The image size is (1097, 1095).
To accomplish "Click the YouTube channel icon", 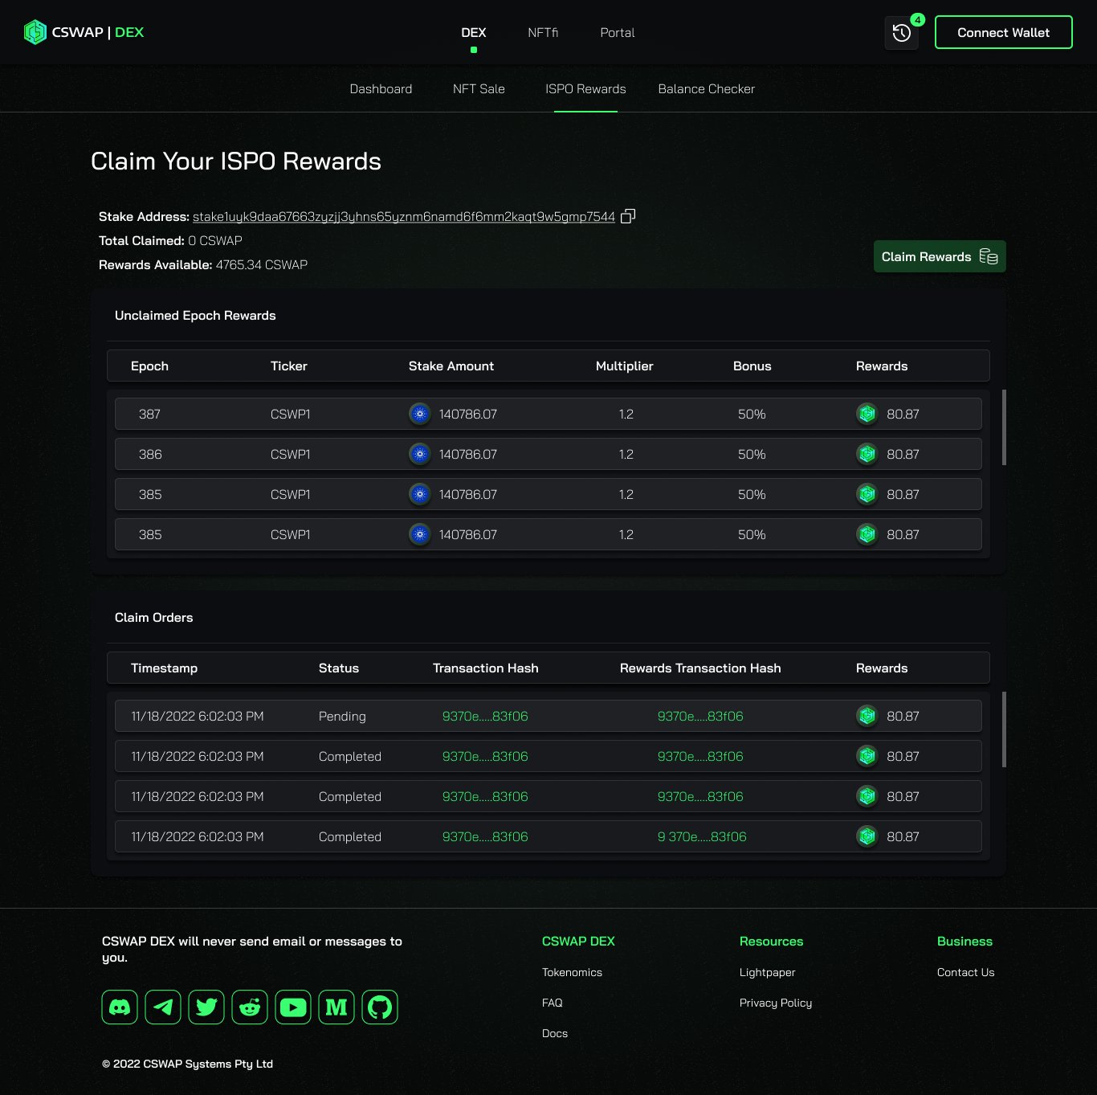I will (293, 1007).
